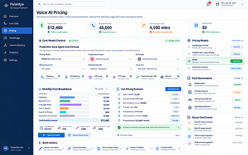This screenshot has width=248, height=155.
Task: Click the dollar icon on Monthly Estimated Cost
Action: coord(41,25)
